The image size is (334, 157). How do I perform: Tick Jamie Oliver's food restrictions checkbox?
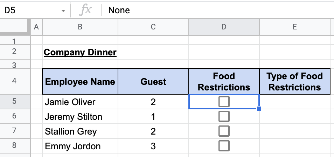click(224, 102)
